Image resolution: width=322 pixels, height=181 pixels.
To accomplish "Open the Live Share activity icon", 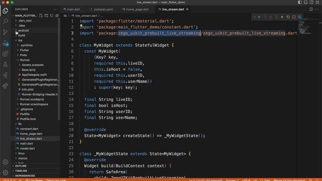I will [6, 86].
